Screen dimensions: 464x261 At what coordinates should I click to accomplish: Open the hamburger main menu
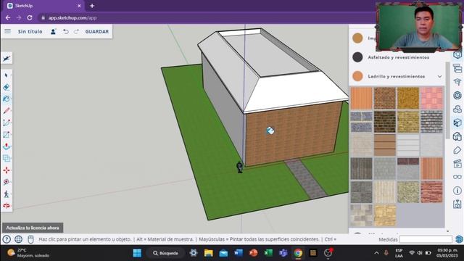tap(8, 31)
